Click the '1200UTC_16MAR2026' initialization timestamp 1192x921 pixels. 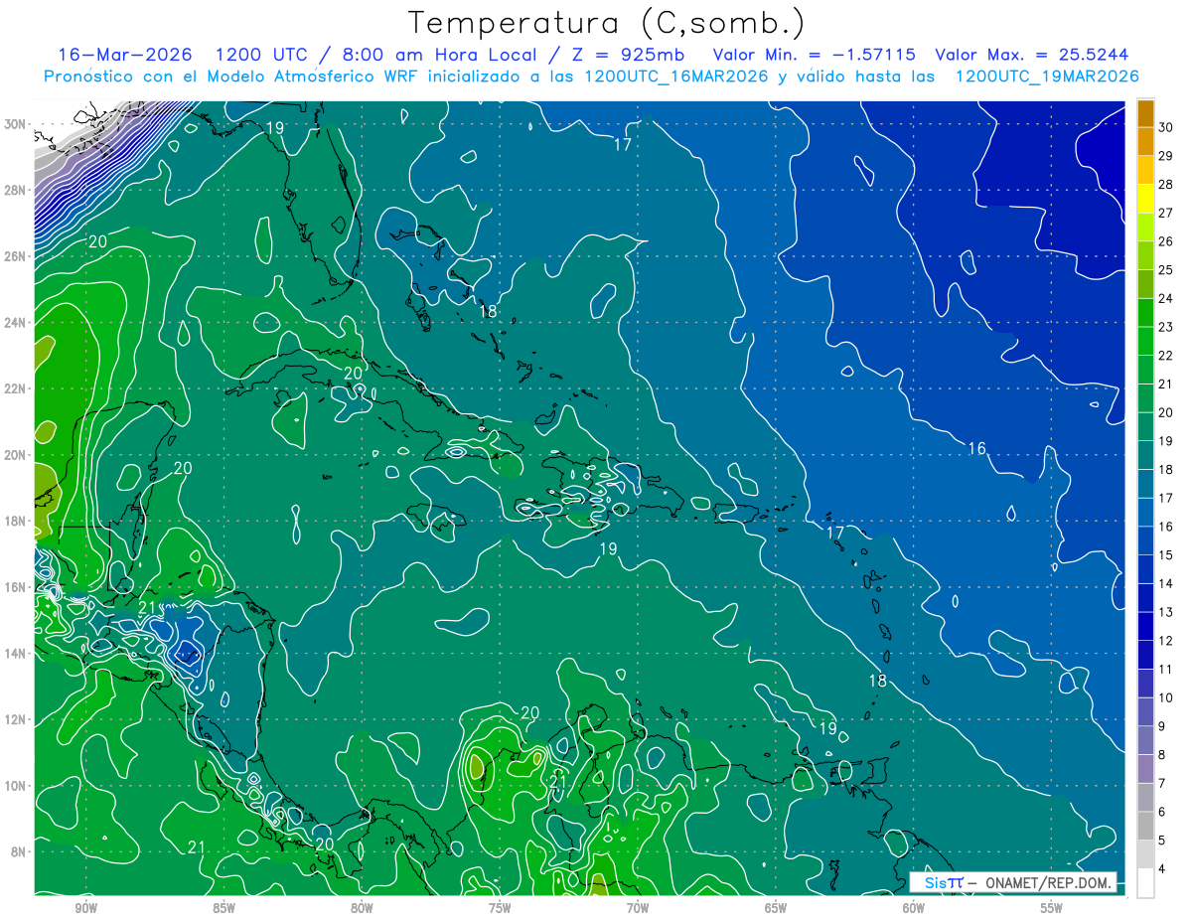pos(674,77)
